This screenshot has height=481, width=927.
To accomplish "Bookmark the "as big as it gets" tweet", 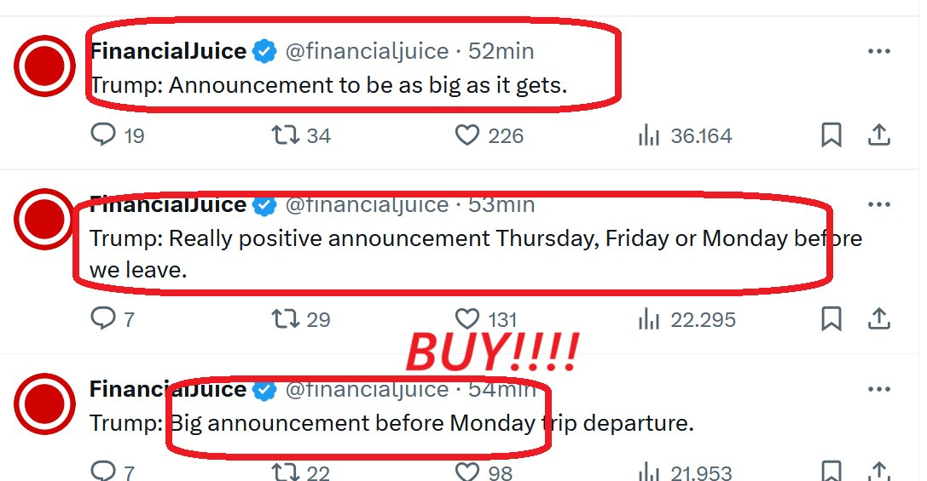I will pyautogui.click(x=831, y=135).
